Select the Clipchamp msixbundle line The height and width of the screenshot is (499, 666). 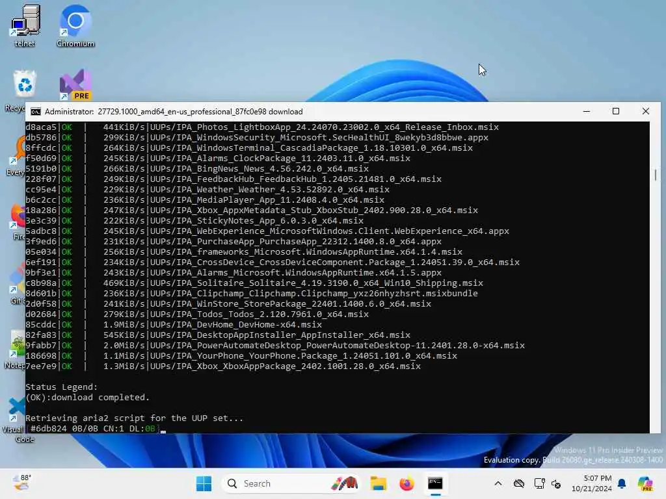click(252, 293)
